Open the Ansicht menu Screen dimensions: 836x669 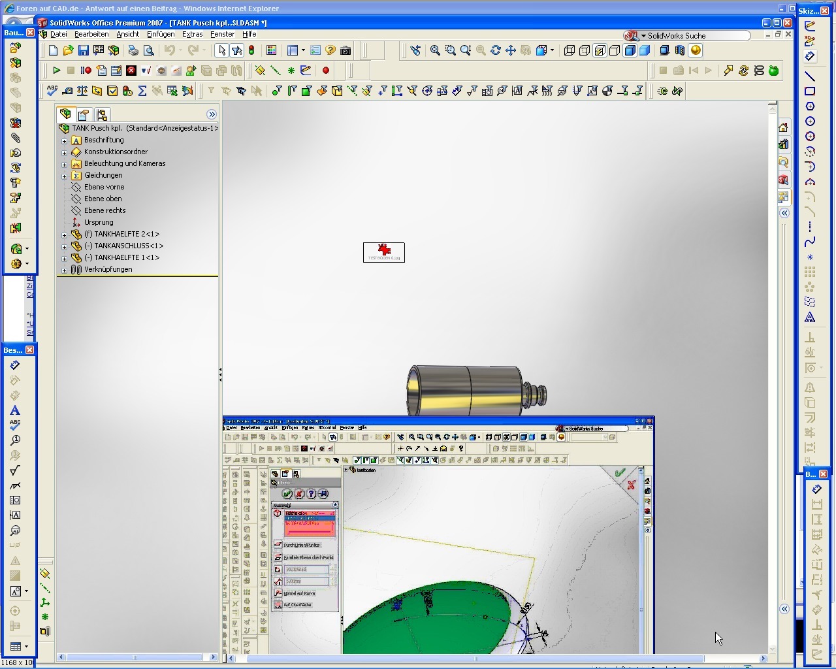point(127,34)
